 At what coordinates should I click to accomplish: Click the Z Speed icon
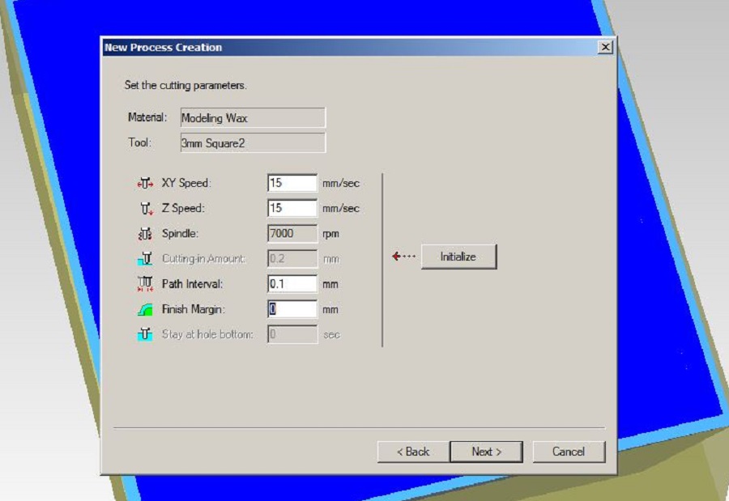pos(147,209)
